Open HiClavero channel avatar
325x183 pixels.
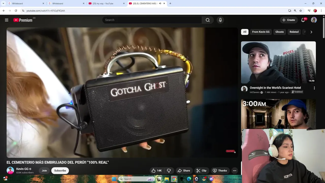(x=244, y=89)
